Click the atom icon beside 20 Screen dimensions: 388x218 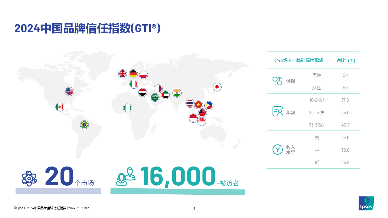(29, 178)
